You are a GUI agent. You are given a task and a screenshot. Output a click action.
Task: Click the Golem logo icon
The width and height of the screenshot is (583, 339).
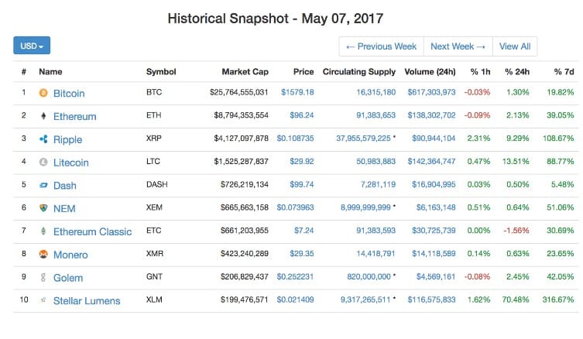pos(43,277)
